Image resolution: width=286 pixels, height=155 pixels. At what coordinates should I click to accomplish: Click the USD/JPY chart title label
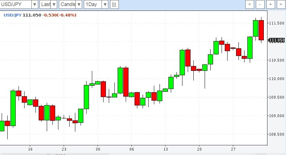click(x=12, y=15)
